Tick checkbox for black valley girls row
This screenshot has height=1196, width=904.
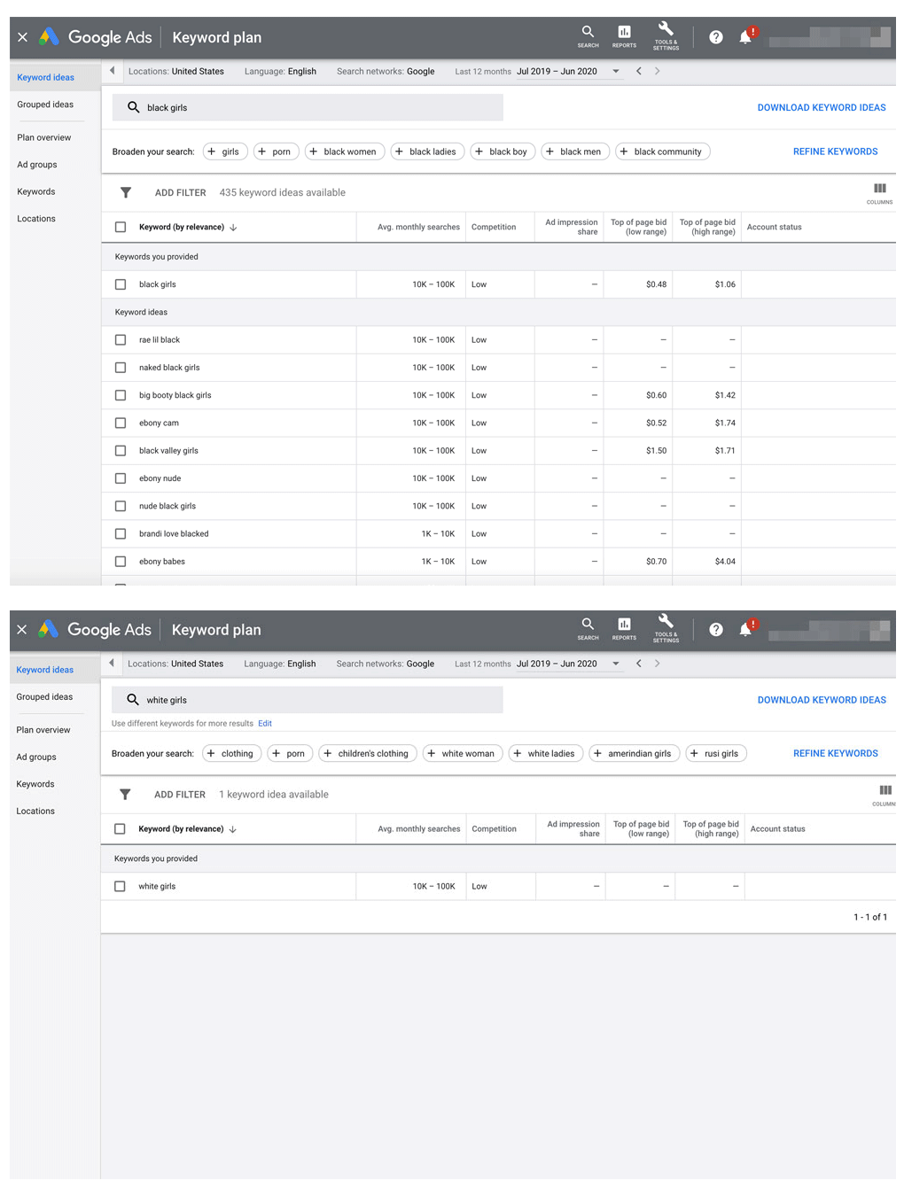(121, 450)
